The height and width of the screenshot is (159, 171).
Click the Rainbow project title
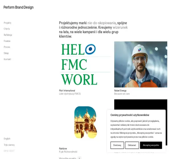click(x=63, y=148)
